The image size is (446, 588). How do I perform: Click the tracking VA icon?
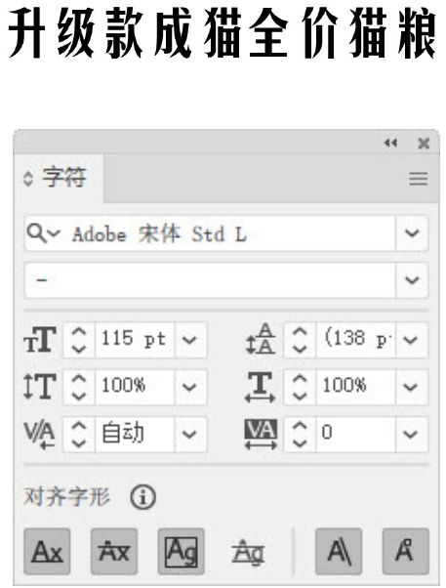point(261,434)
